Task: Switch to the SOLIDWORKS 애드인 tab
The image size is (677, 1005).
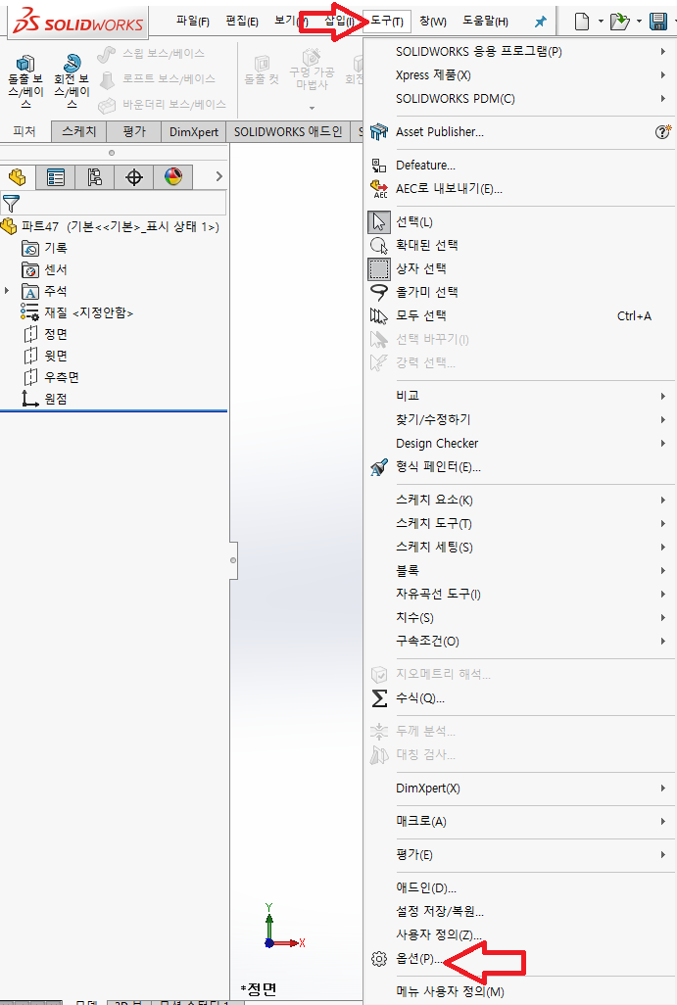Action: pyautogui.click(x=288, y=131)
